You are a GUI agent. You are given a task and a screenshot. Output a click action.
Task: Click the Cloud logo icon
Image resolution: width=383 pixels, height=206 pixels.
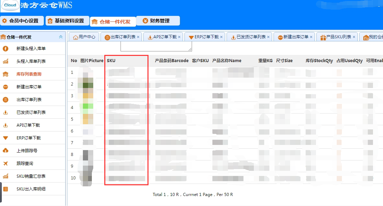click(10, 6)
